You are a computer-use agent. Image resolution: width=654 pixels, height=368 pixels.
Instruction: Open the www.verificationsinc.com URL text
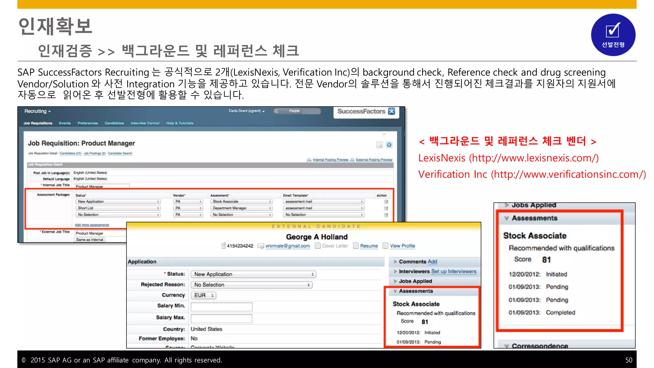[568, 174]
